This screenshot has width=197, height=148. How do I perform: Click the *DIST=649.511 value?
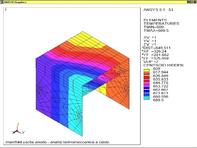[x=156, y=48]
